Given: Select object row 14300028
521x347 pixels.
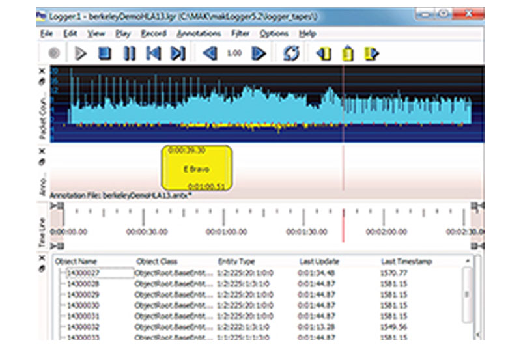Looking at the screenshot, I should pos(262,284).
